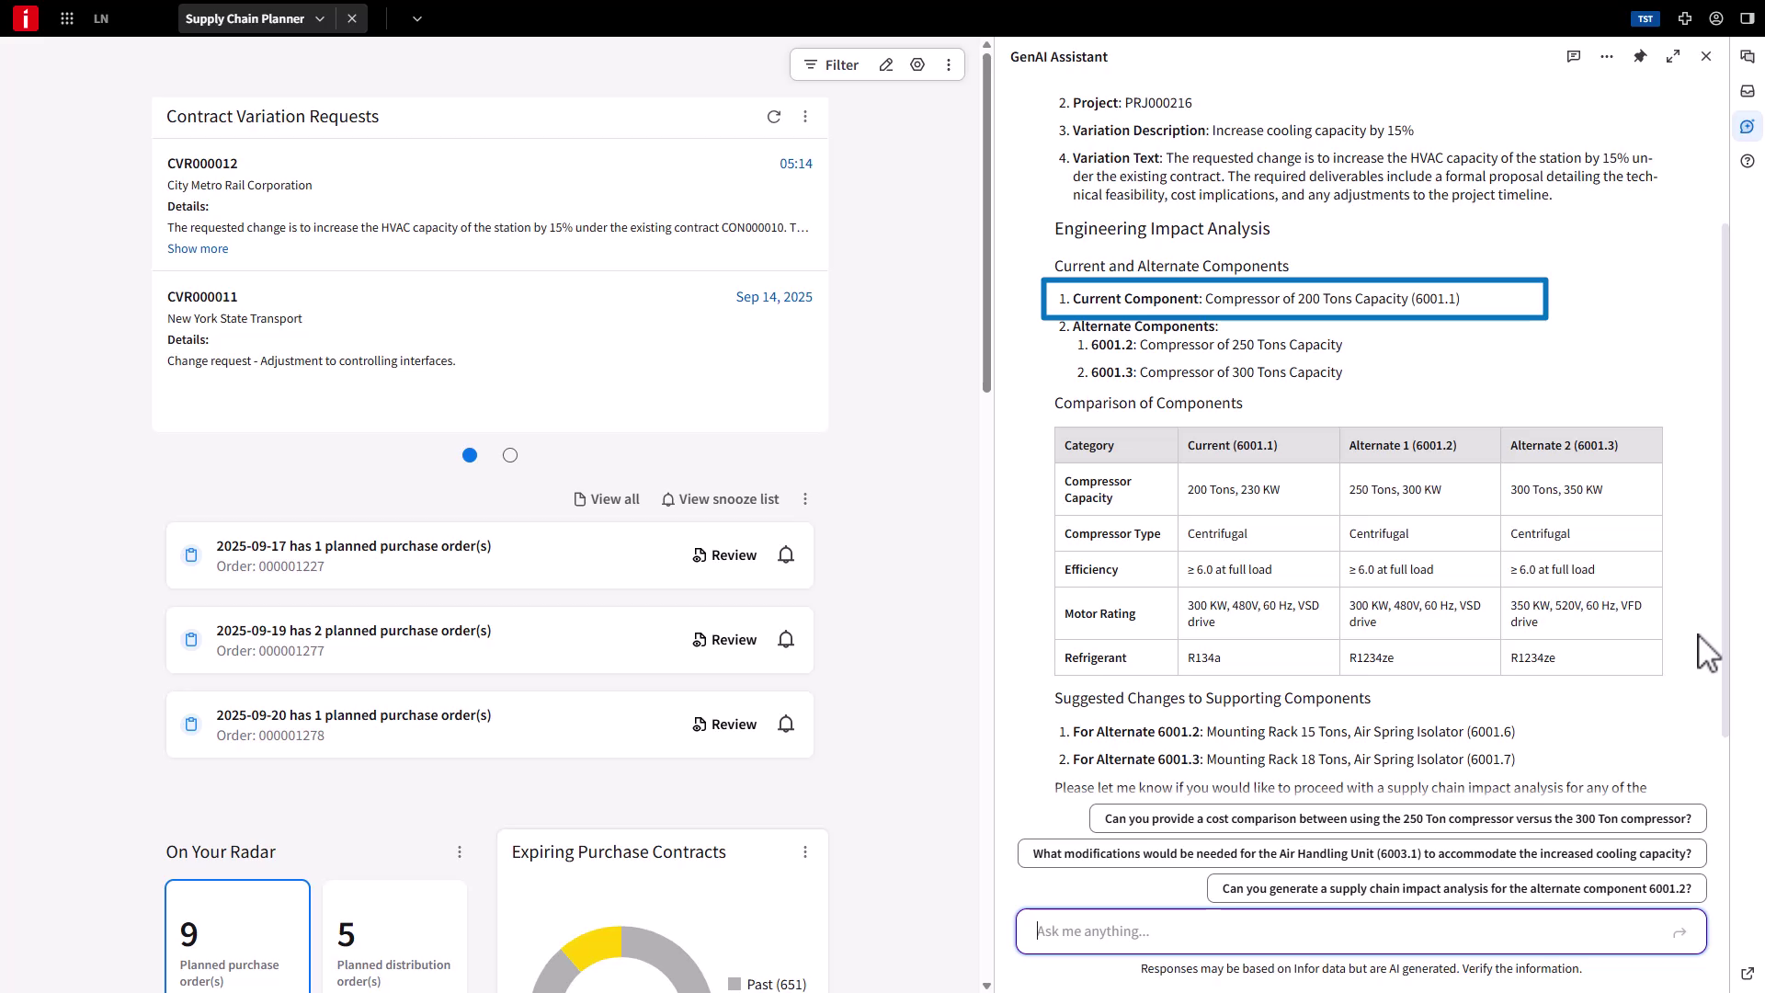This screenshot has height=993, width=1765.
Task: Open the app grid launcher icon
Action: coord(67,18)
